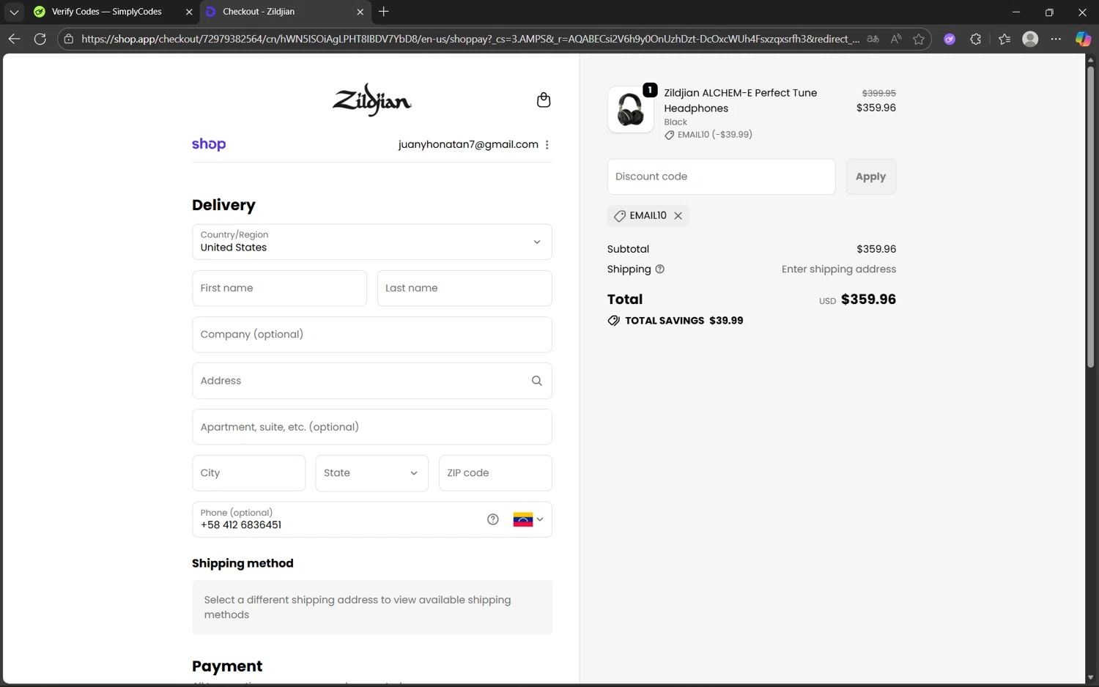
Task: Click the Last name field
Action: point(465,288)
